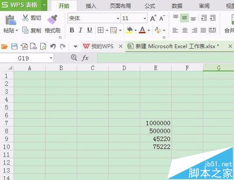Save the workbook with floppy icon
This screenshot has width=234, height=180.
pos(15,46)
